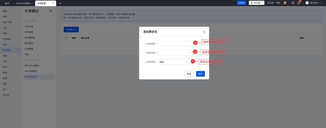Switch to the 全平台补货建议 tab
Screen dimensions: 326x128
23,3
